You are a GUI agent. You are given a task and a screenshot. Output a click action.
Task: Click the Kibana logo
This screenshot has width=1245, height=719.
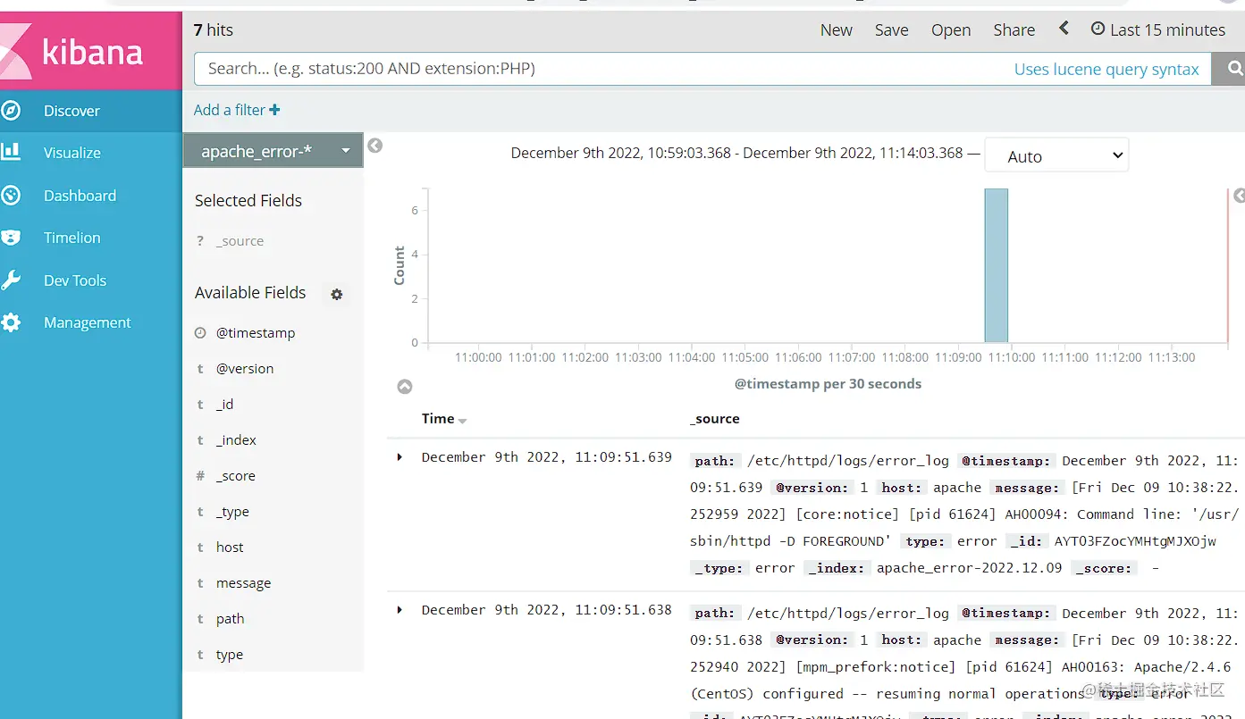[x=90, y=50]
